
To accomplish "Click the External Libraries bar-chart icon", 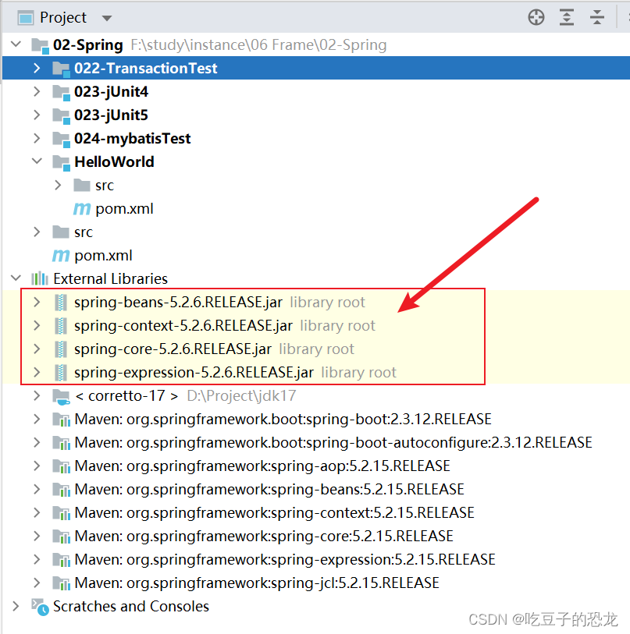I will pos(40,278).
